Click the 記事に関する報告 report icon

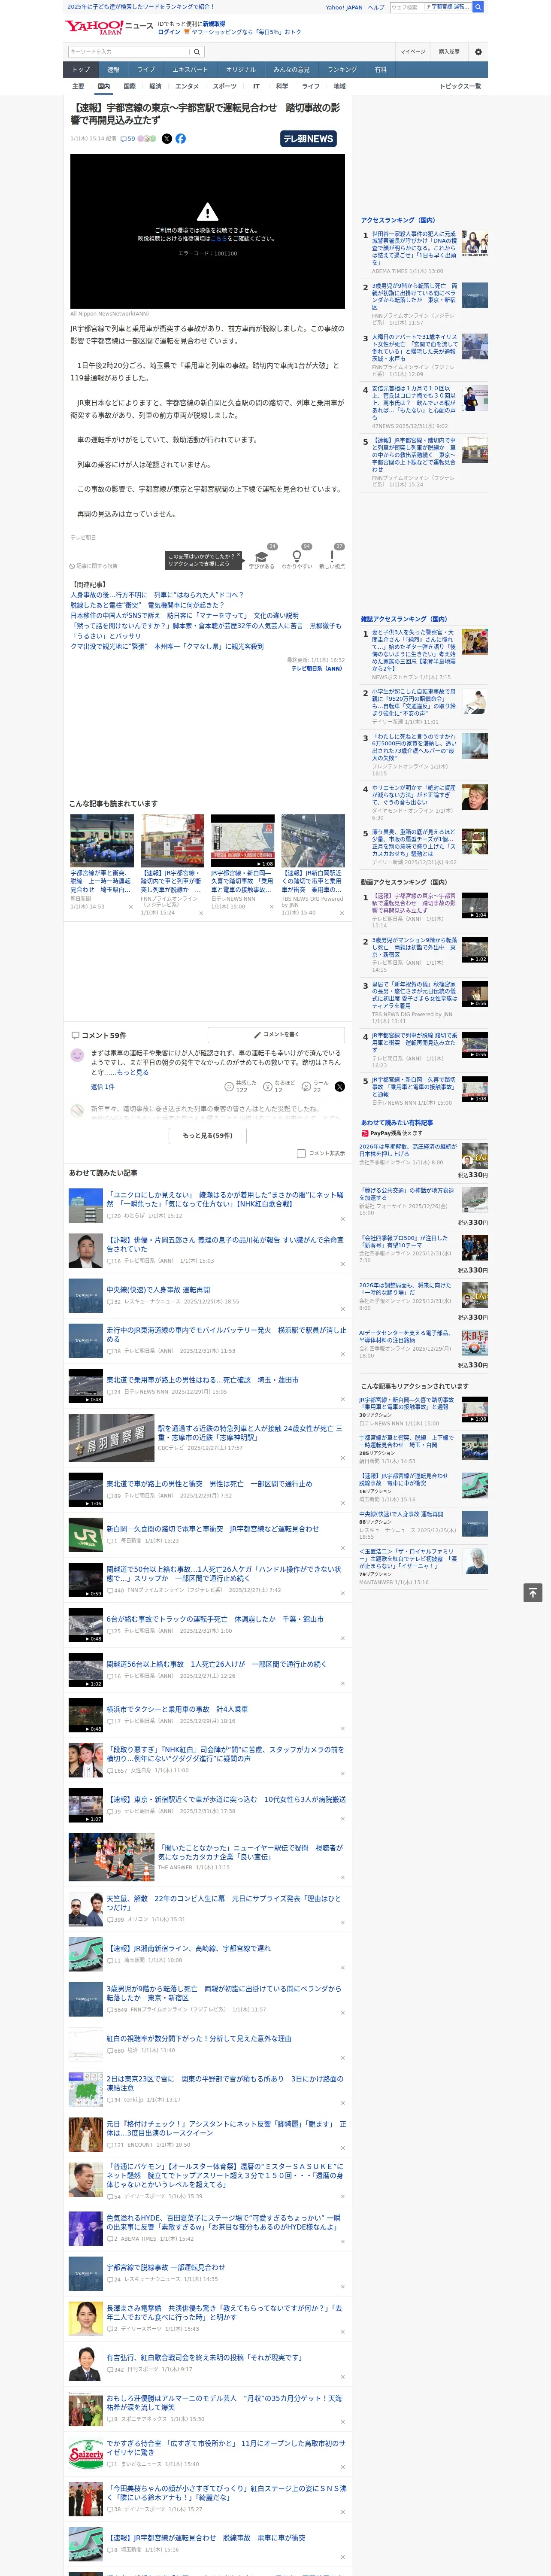point(93,566)
